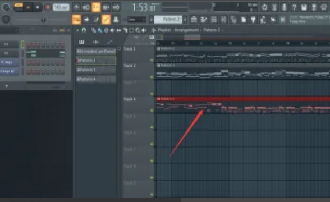Click the Track 2 header label

(130, 66)
